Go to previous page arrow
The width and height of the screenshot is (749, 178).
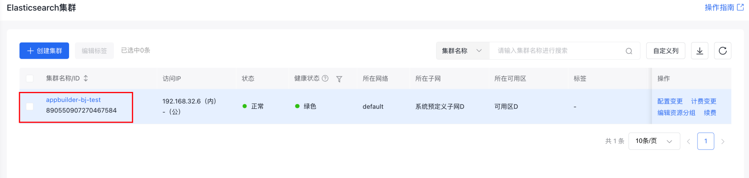(689, 141)
